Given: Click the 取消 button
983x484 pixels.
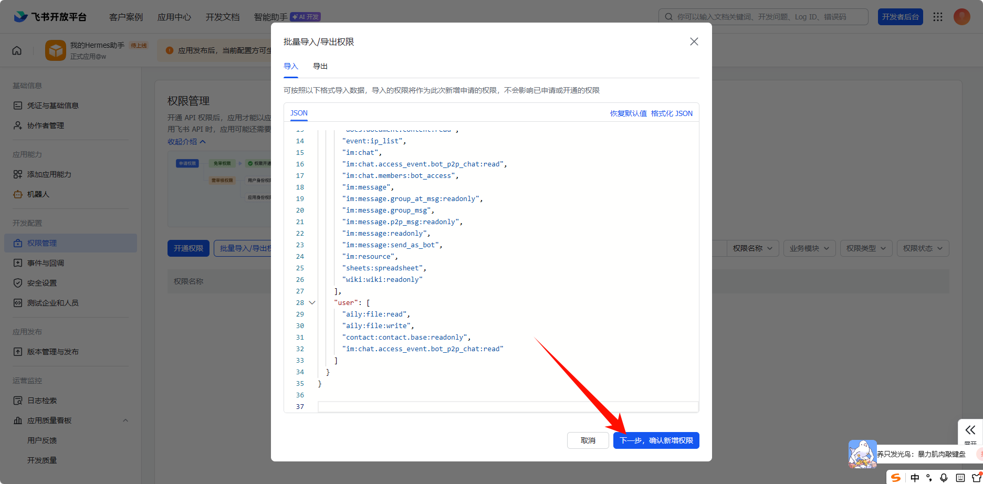Looking at the screenshot, I should pos(588,440).
